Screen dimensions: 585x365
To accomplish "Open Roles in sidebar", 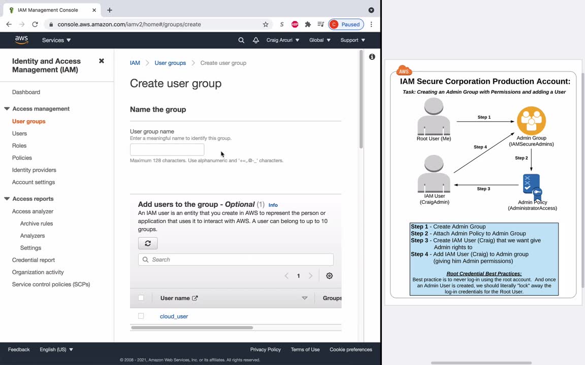I will (x=19, y=145).
